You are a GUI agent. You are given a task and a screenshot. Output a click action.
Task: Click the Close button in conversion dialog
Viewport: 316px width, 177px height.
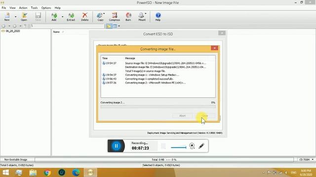pos(205,116)
